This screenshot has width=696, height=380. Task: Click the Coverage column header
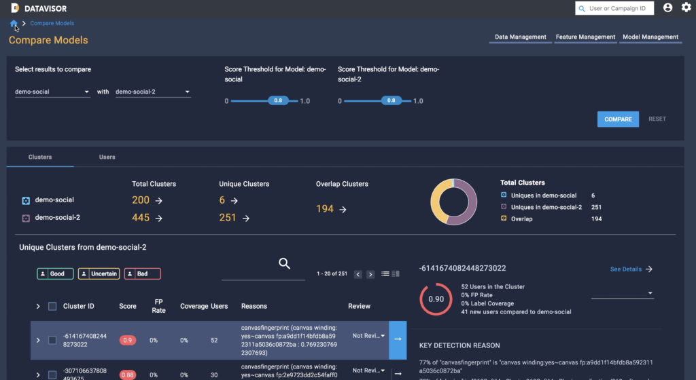click(194, 306)
